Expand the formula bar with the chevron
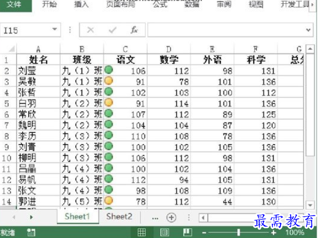 [x=308, y=30]
